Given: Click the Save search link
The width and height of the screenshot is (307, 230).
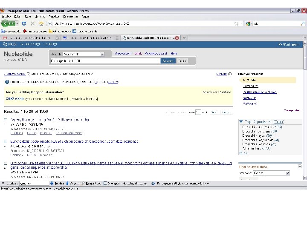Looking at the screenshot, I should coord(123,53).
